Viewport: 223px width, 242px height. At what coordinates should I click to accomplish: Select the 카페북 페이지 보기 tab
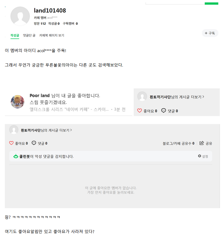tap(52, 35)
